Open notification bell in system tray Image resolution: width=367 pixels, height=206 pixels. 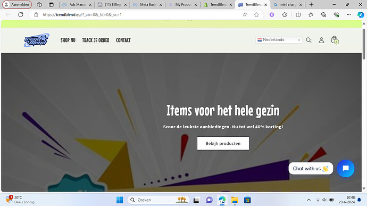click(359, 200)
